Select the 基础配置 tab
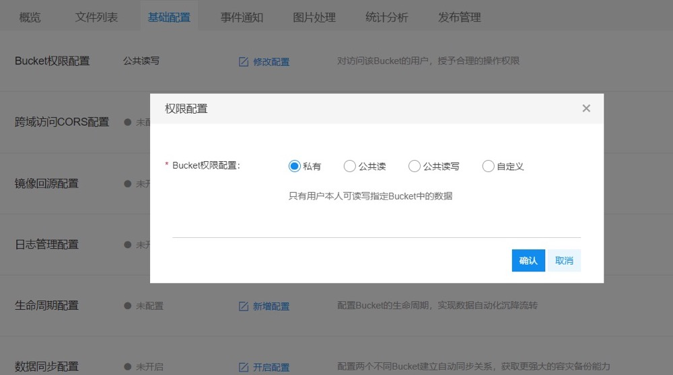Image resolution: width=673 pixels, height=375 pixels. click(169, 17)
